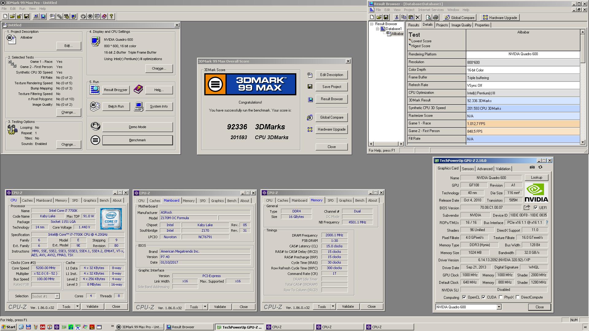Click the Save icon in Result Browser toolbar

[x=386, y=17]
